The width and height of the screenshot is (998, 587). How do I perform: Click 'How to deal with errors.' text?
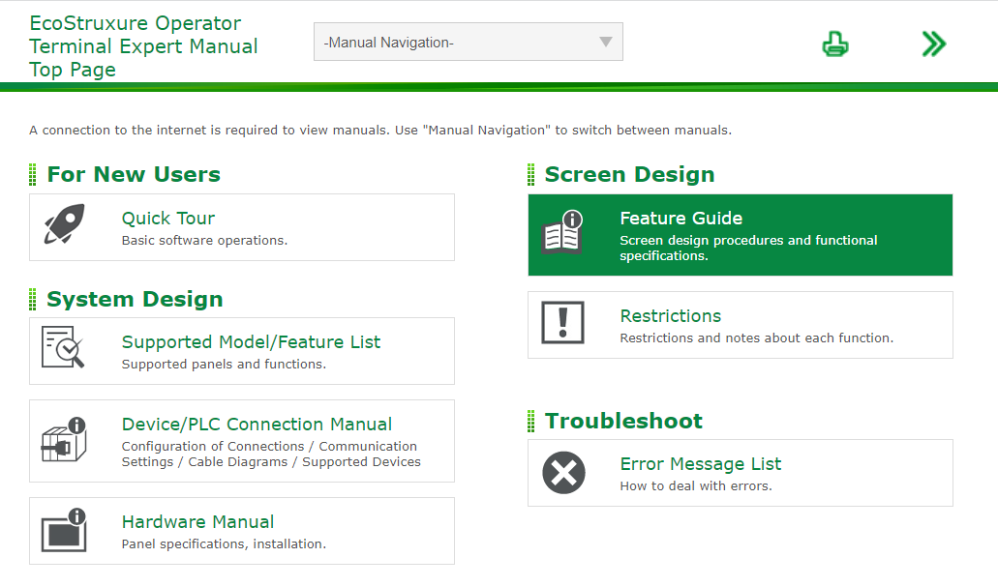[x=696, y=485]
